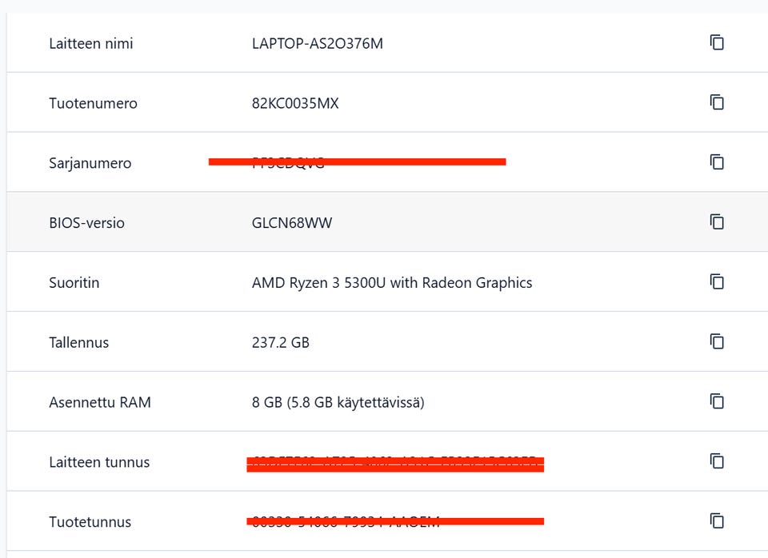Copy the BIOS-versio value
The width and height of the screenshot is (768, 558).
coord(717,222)
